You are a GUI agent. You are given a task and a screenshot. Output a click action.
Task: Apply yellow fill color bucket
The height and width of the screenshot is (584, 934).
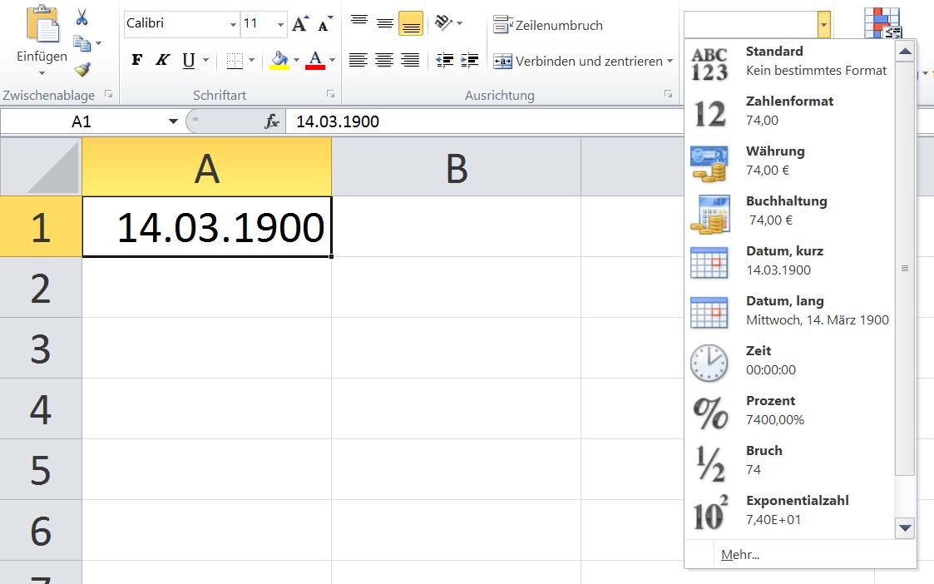tap(279, 60)
